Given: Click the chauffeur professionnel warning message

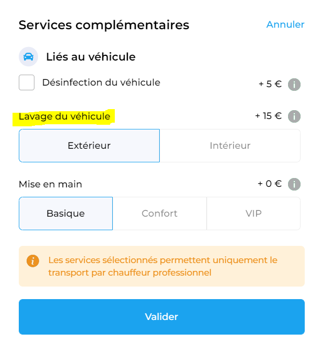Looking at the screenshot, I should [x=163, y=266].
